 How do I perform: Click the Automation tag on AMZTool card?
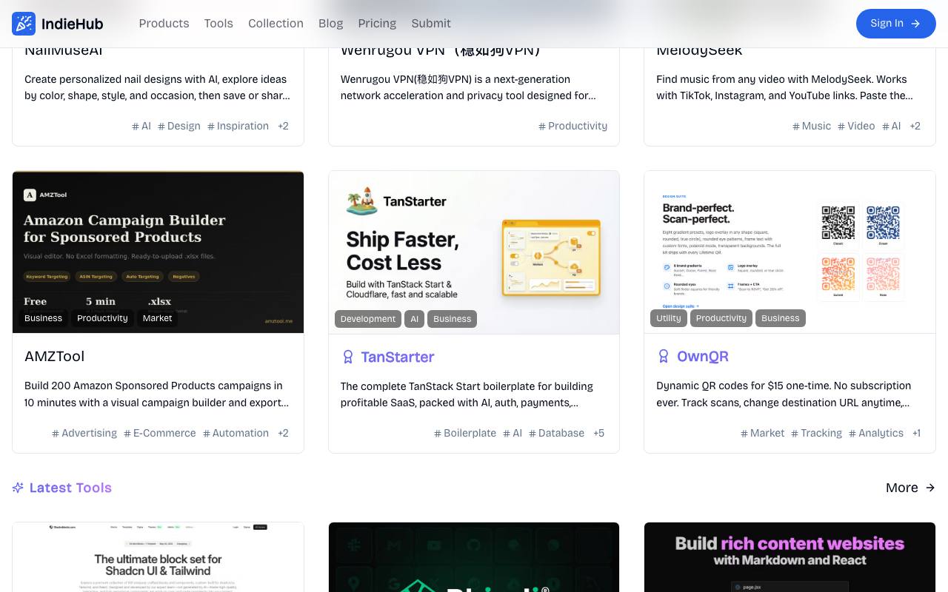(236, 433)
